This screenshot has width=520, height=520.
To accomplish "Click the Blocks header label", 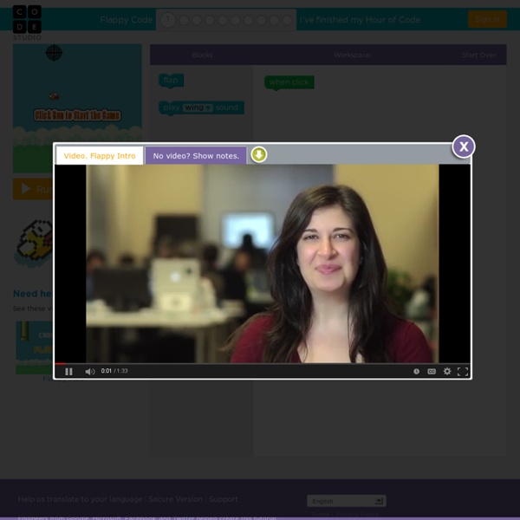I will coord(202,55).
